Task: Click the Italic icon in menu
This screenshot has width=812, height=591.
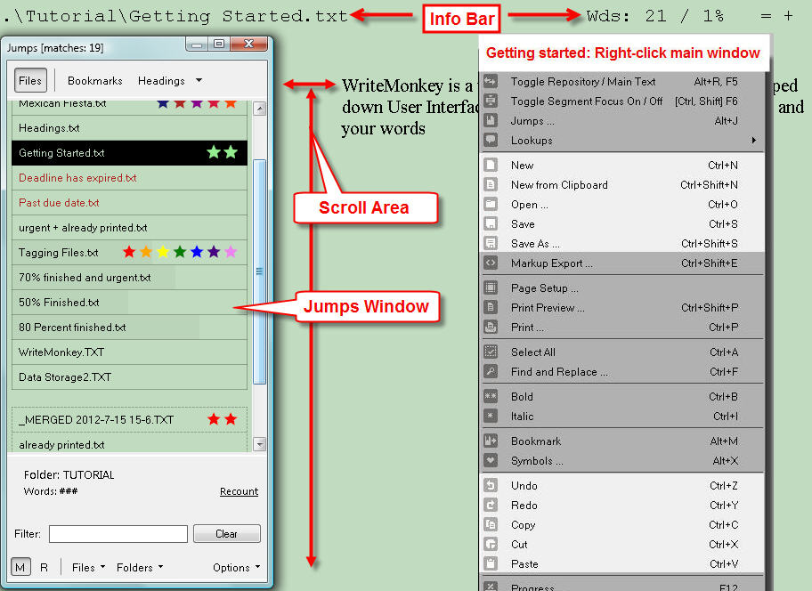Action: pos(491,416)
